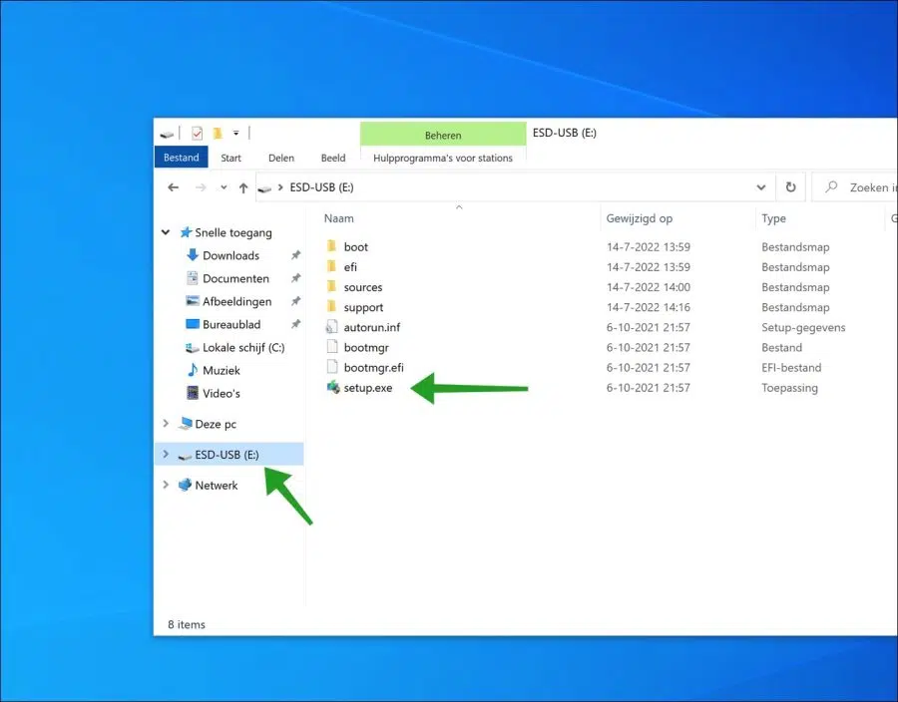Open Muziek in the navigation pane
The height and width of the screenshot is (702, 898).
tap(222, 370)
